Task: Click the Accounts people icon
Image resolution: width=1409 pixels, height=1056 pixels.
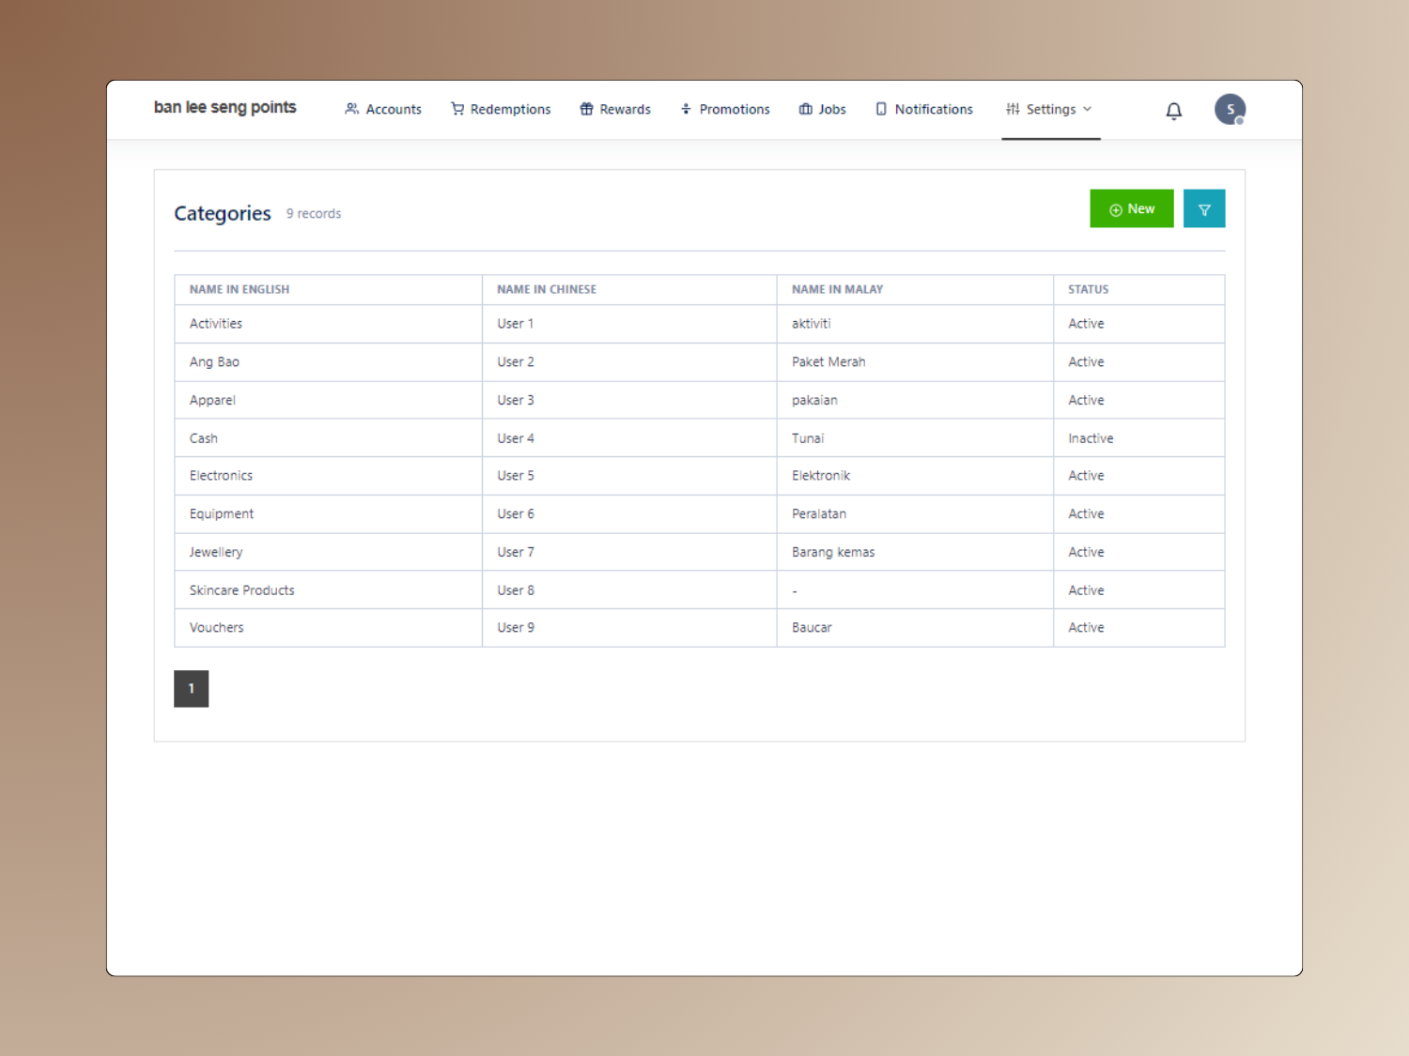Action: pos(352,110)
